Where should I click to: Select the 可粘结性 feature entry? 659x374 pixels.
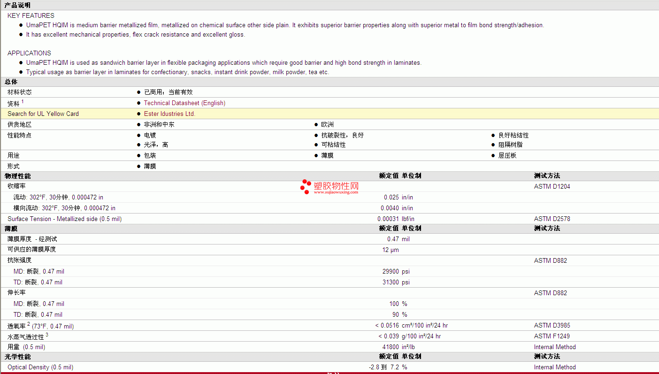click(334, 145)
